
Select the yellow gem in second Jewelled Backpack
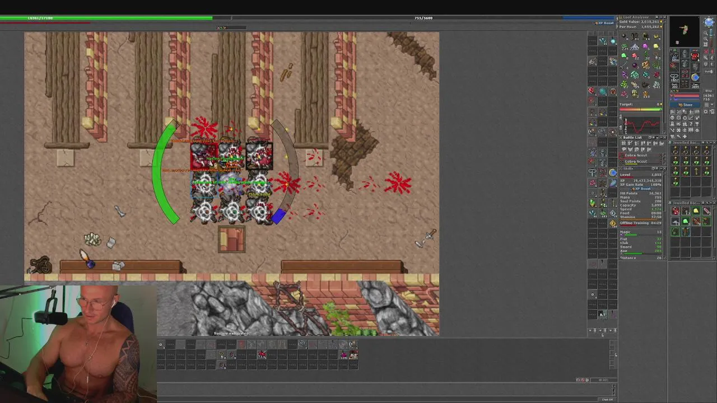coord(696,211)
